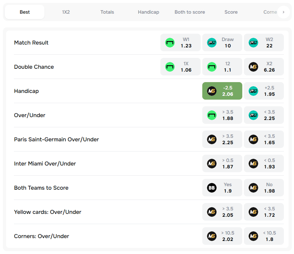Pick yellow cards over 3.5 at 2.05
This screenshot has height=254, width=294.
click(222, 212)
